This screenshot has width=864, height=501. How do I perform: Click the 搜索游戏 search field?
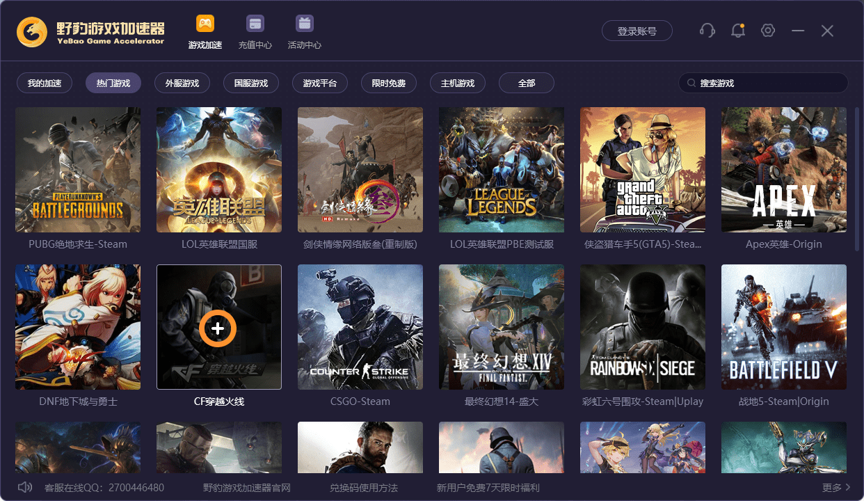click(763, 83)
